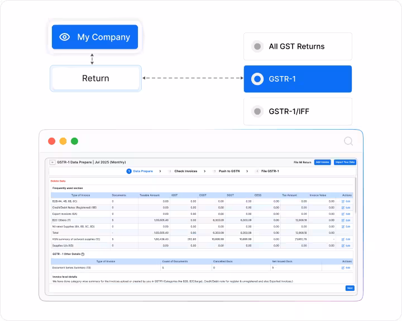Edit the HSN summary of outward supplies row

(346, 239)
